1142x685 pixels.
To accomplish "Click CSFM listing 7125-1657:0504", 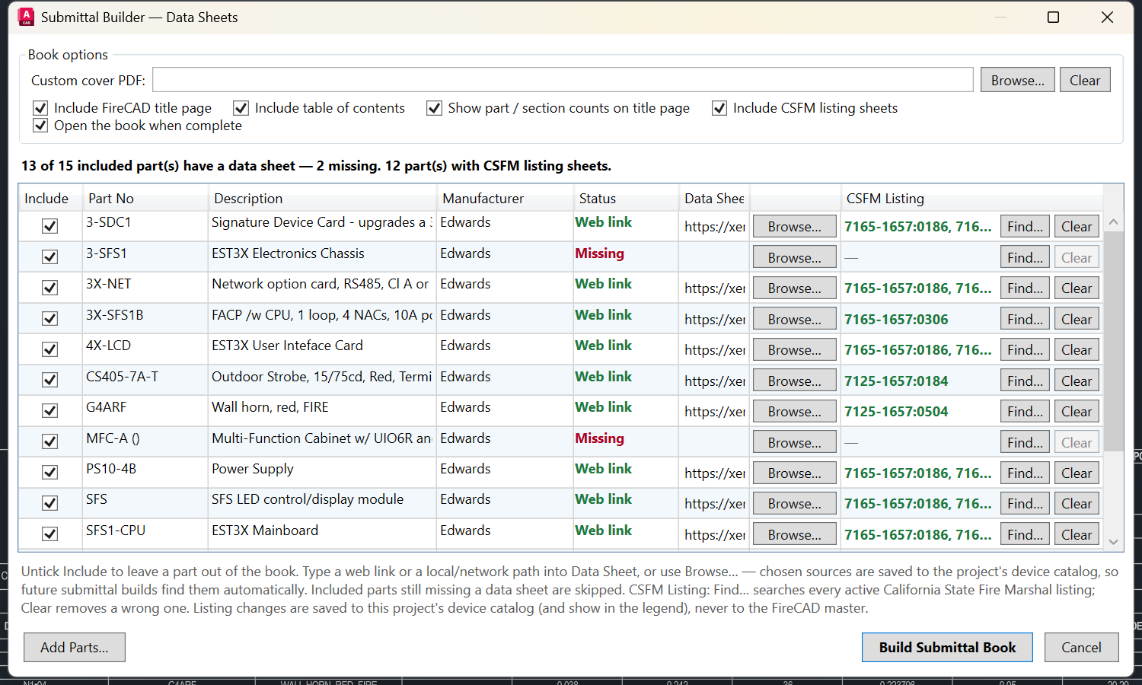I will pyautogui.click(x=896, y=412).
